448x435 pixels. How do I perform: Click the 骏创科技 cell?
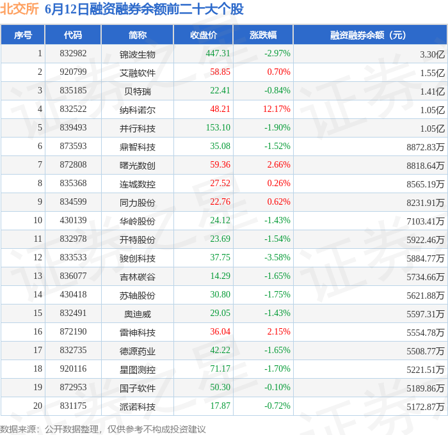tap(138, 258)
